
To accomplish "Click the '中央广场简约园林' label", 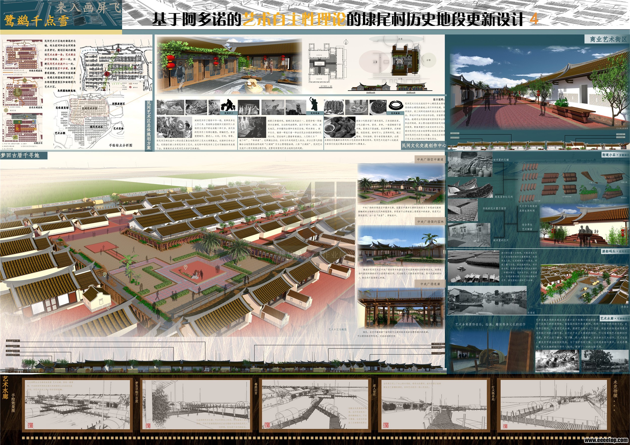I will 430,222.
